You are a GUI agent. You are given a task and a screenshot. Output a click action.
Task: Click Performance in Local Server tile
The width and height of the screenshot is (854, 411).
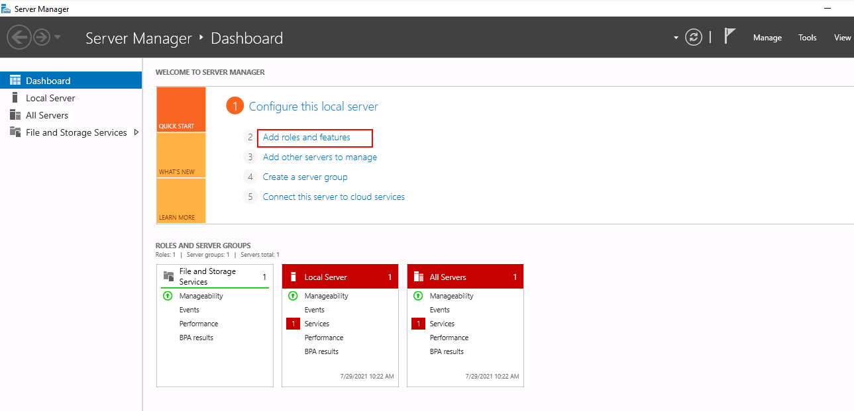(324, 338)
